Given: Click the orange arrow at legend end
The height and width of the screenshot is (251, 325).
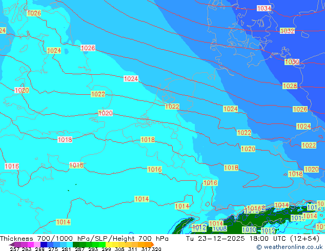Looking at the screenshot, I should pyautogui.click(x=153, y=244).
